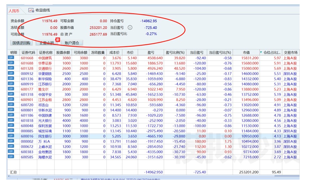Screen dimensions: 321x180
Task: Select stock code 000932
Action: click(x=27, y=74)
